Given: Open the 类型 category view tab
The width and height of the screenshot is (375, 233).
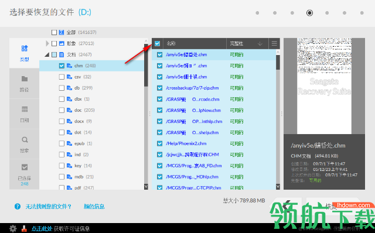Looking at the screenshot, I should pos(25,53).
